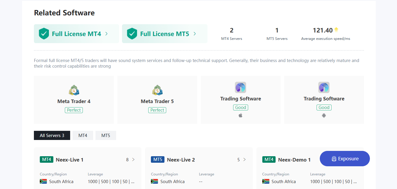397x189 pixels.
Task: Select the All Servers 3 tab
Action: (52, 135)
